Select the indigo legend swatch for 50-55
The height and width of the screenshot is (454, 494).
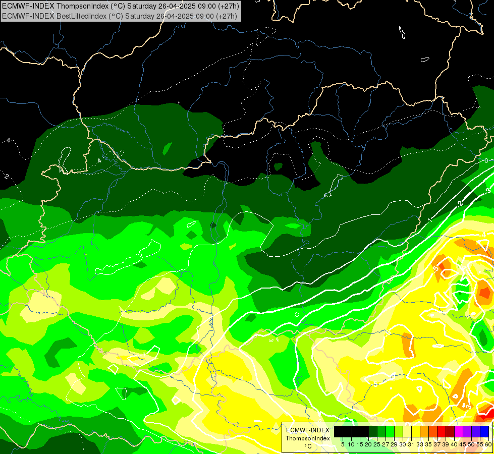pos(476,431)
